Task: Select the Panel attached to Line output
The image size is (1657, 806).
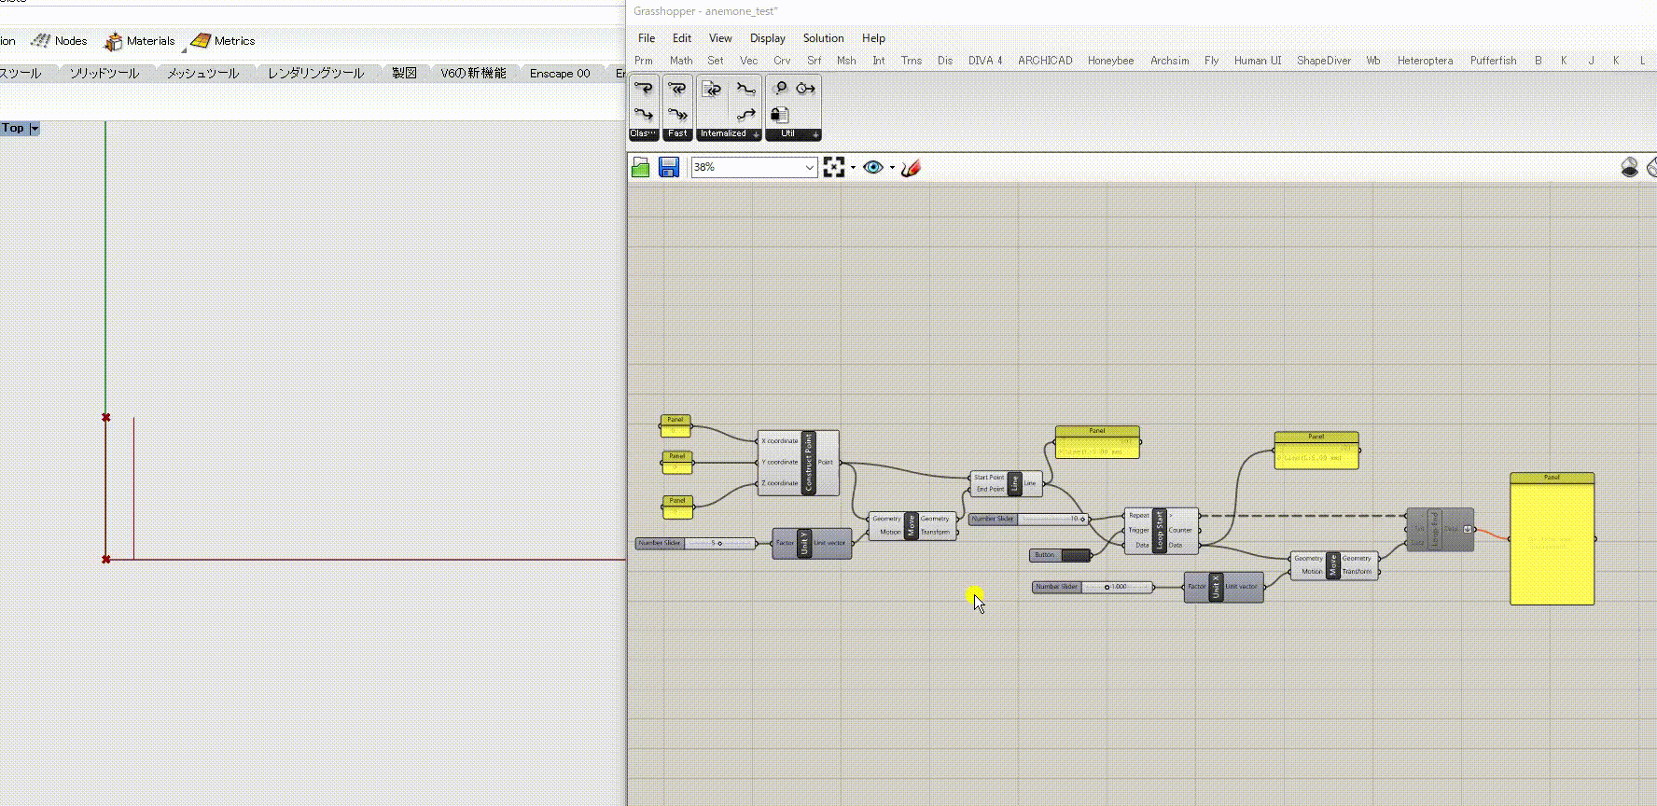Action: [x=1097, y=442]
